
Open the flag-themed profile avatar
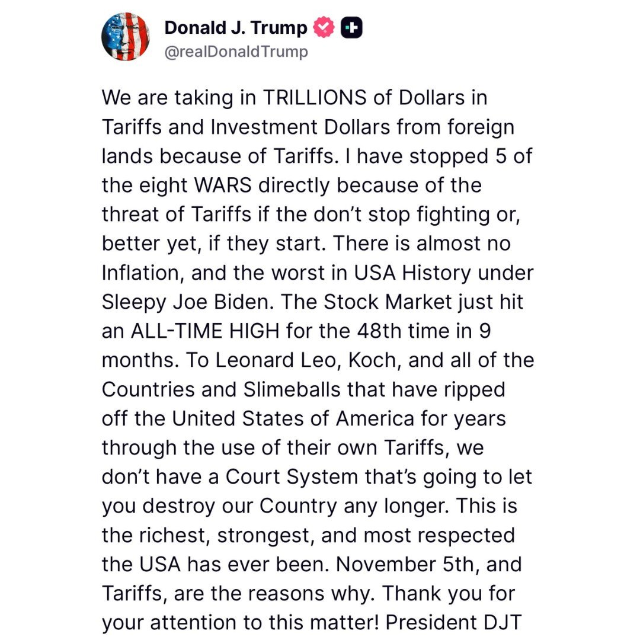tap(126, 37)
